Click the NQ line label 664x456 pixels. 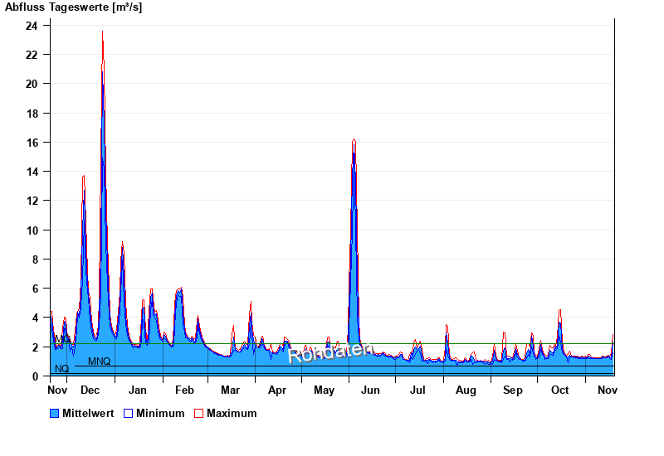pyautogui.click(x=61, y=369)
